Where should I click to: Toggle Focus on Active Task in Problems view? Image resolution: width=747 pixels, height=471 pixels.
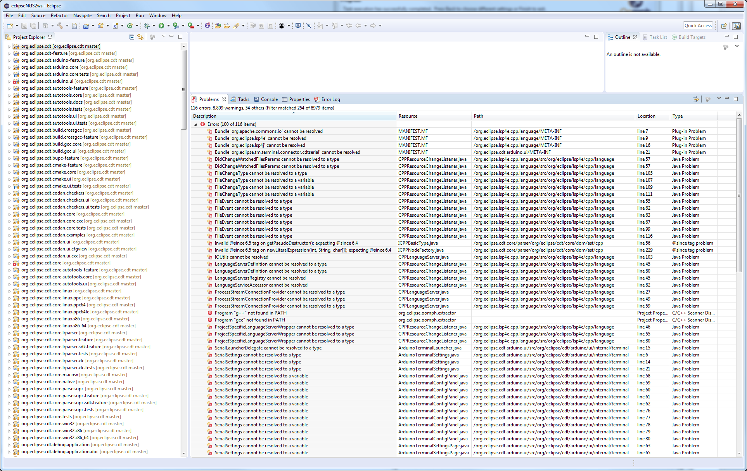708,99
